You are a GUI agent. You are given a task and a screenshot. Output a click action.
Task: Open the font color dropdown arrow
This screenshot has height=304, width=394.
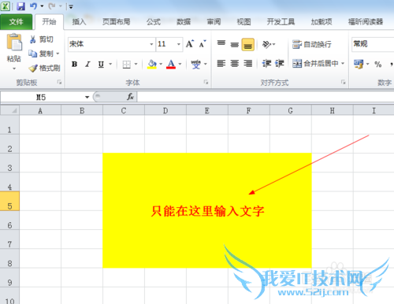point(180,64)
